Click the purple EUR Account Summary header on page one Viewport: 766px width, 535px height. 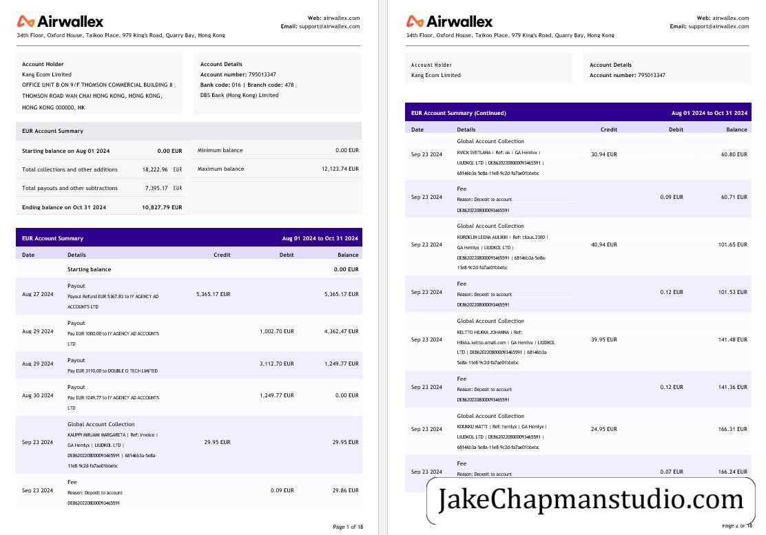point(189,238)
